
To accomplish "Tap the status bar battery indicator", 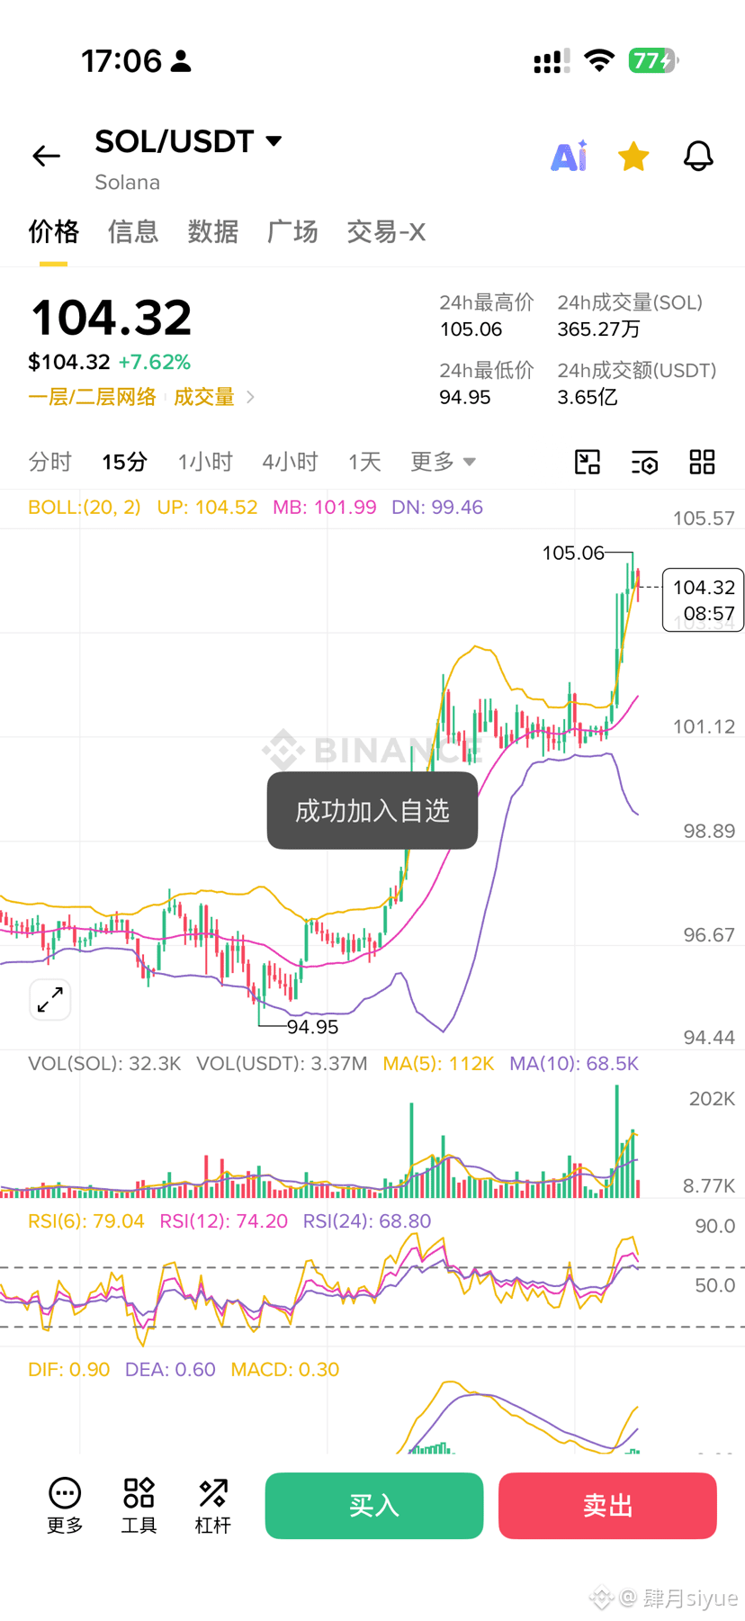I will click(653, 60).
